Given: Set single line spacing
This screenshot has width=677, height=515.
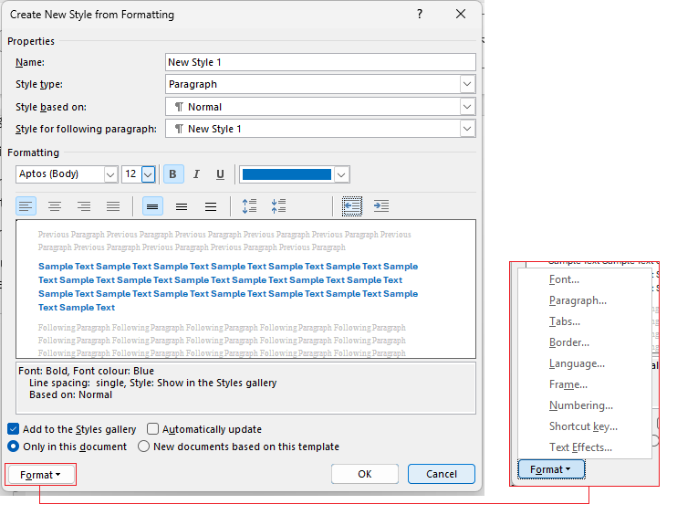Looking at the screenshot, I should [152, 206].
